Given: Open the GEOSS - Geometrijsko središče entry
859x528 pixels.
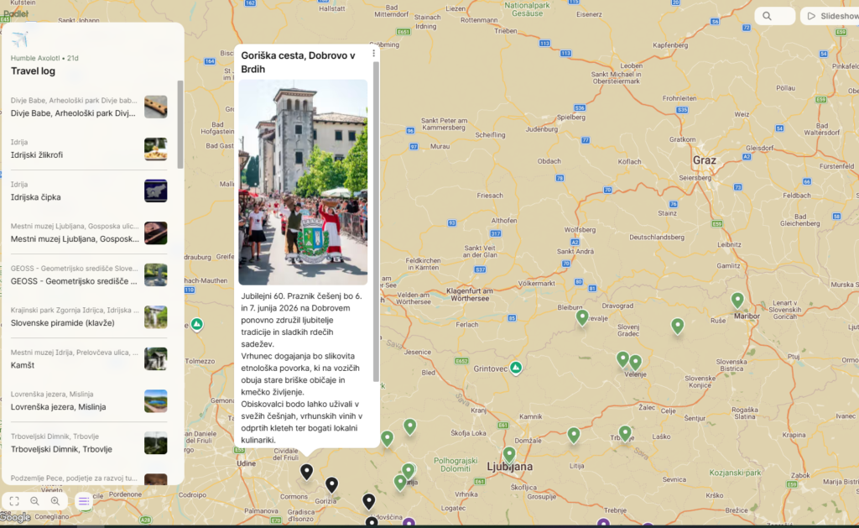Looking at the screenshot, I should click(89, 274).
